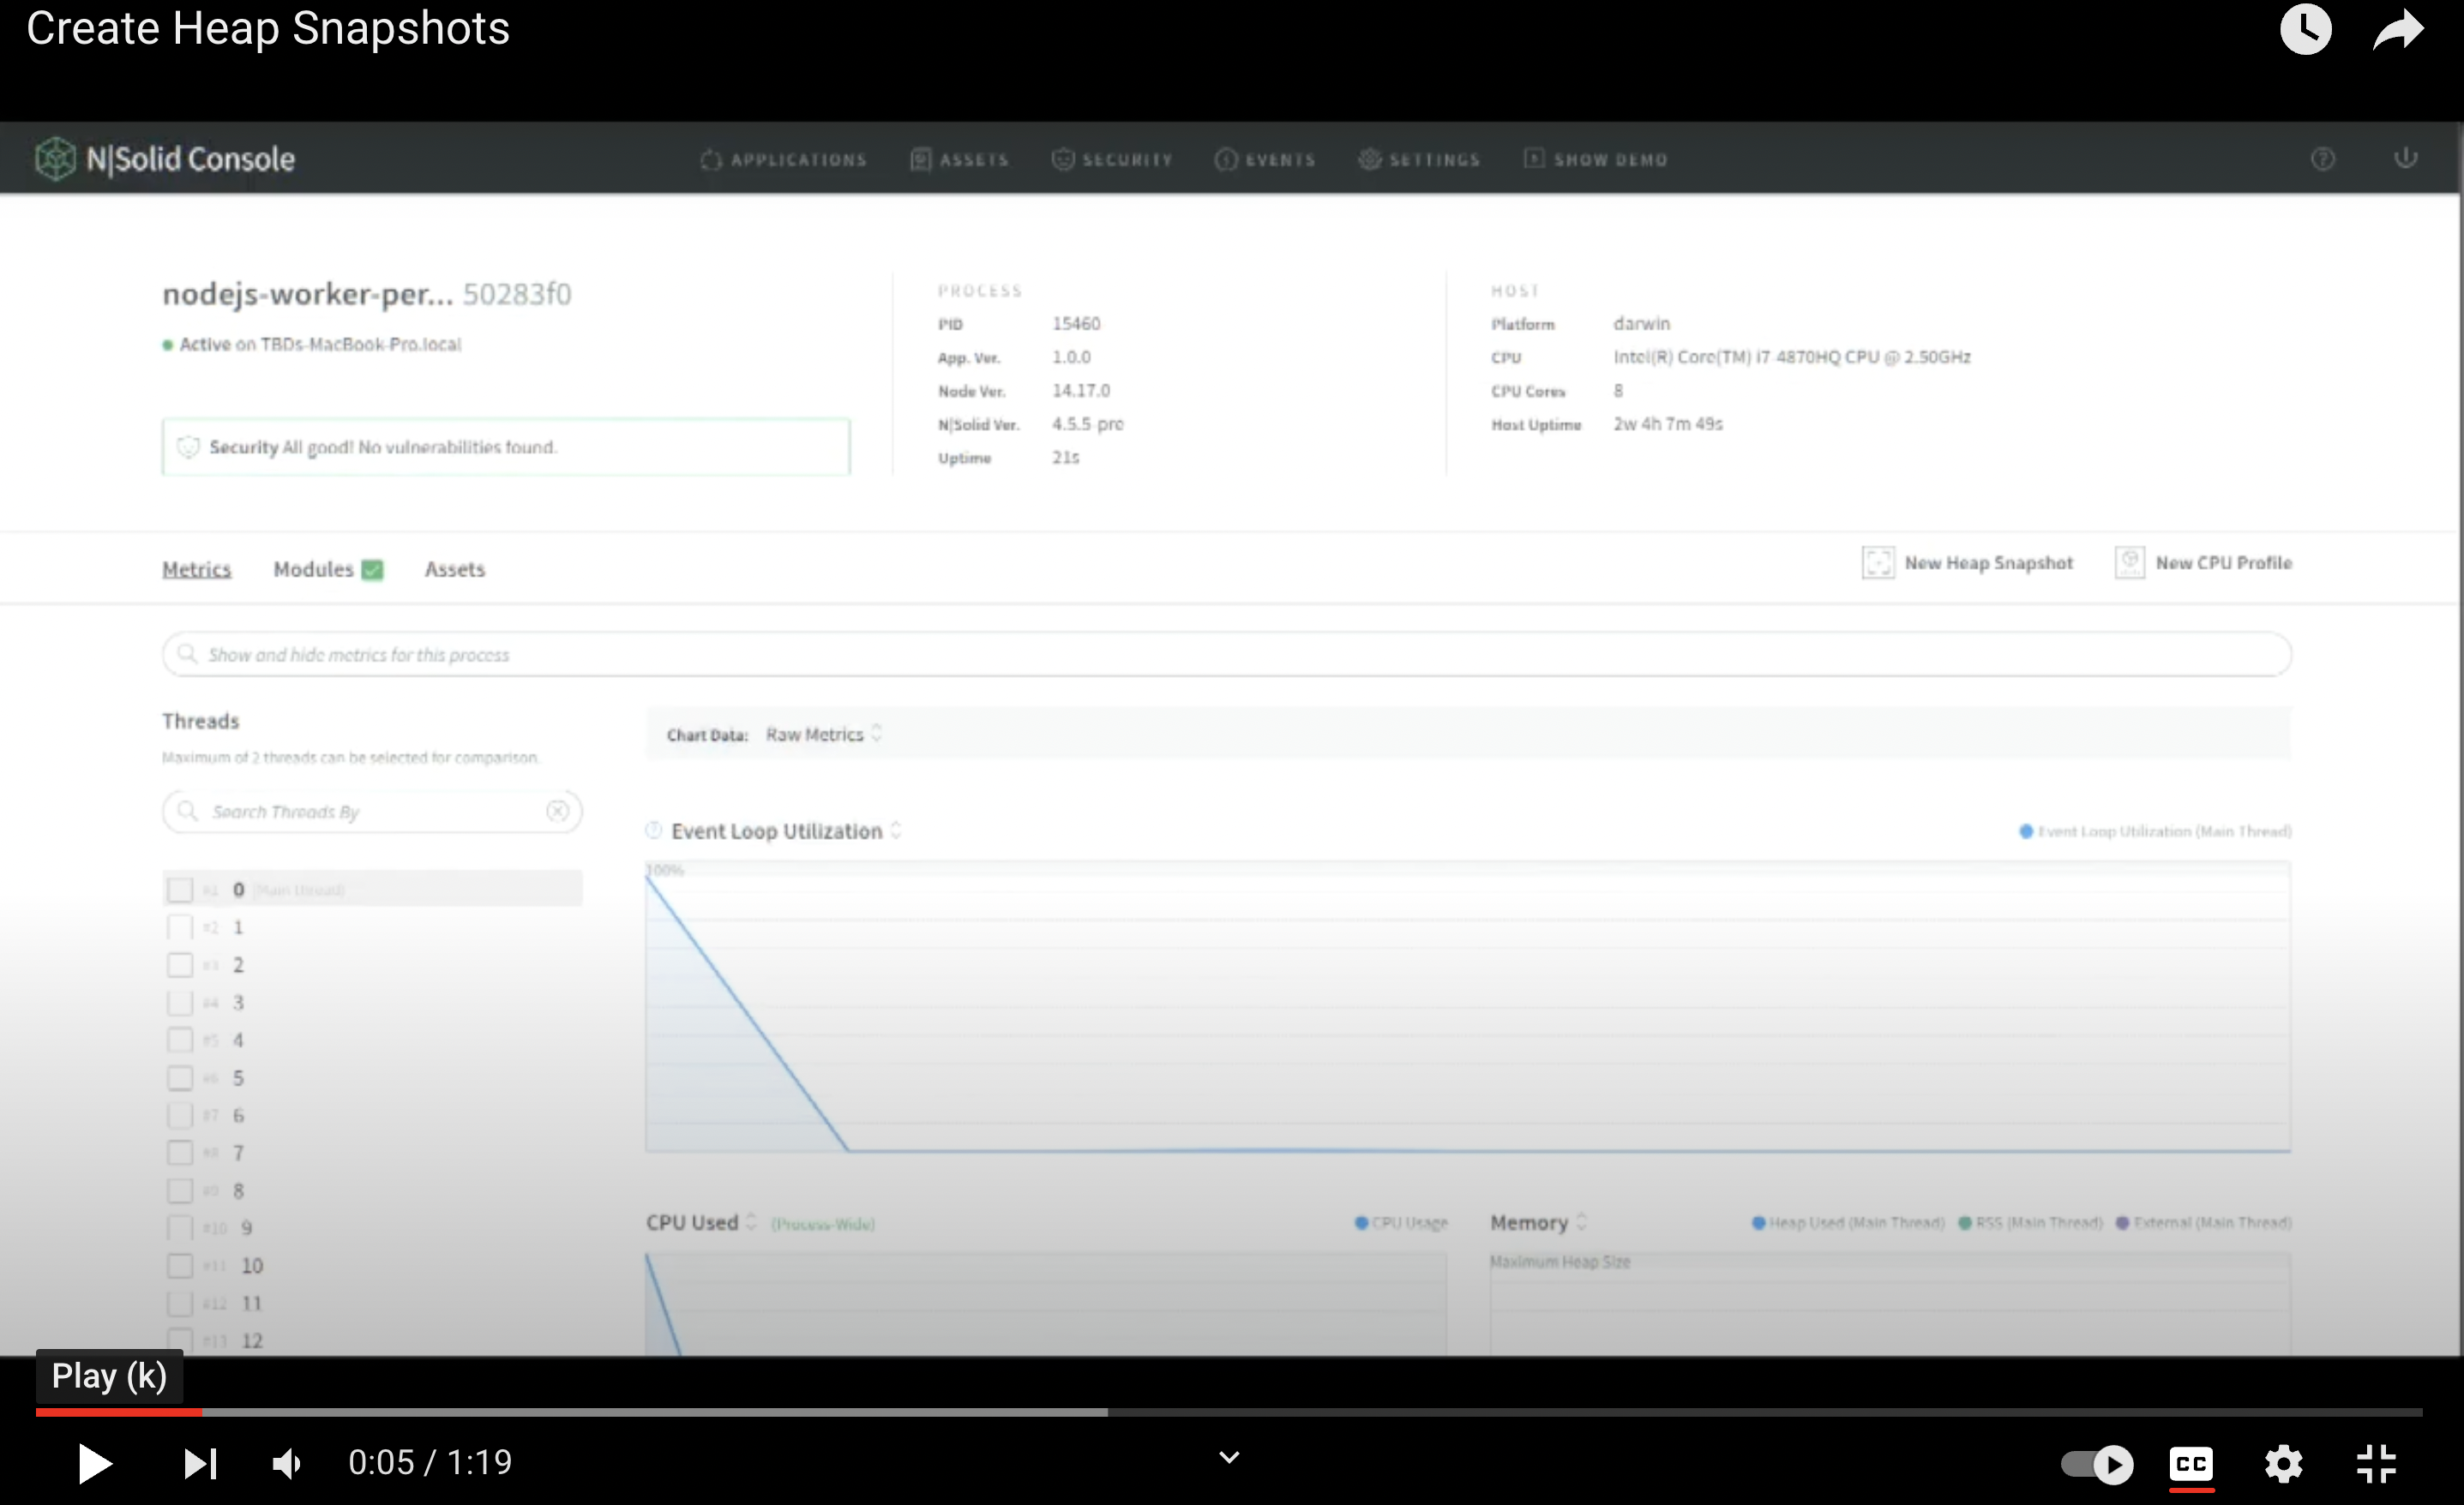Check the thread 0 main thread checkbox
The width and height of the screenshot is (2464, 1505).
180,889
